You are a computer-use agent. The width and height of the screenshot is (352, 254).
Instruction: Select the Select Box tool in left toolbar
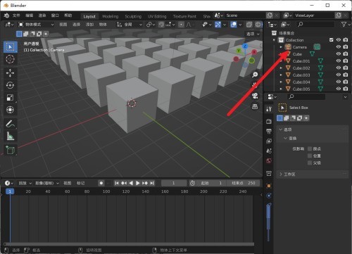(x=10, y=47)
